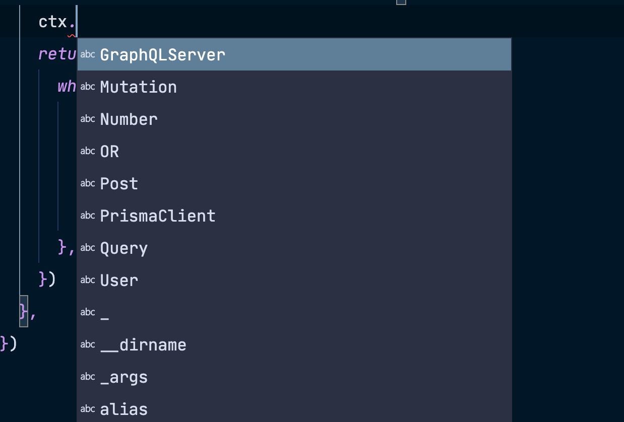Click the abc icon next to Post
This screenshot has height=422, width=624.
pos(88,183)
